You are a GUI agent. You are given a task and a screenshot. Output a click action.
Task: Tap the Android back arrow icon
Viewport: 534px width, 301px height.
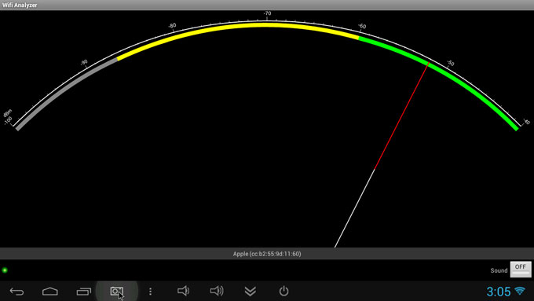tap(16, 292)
